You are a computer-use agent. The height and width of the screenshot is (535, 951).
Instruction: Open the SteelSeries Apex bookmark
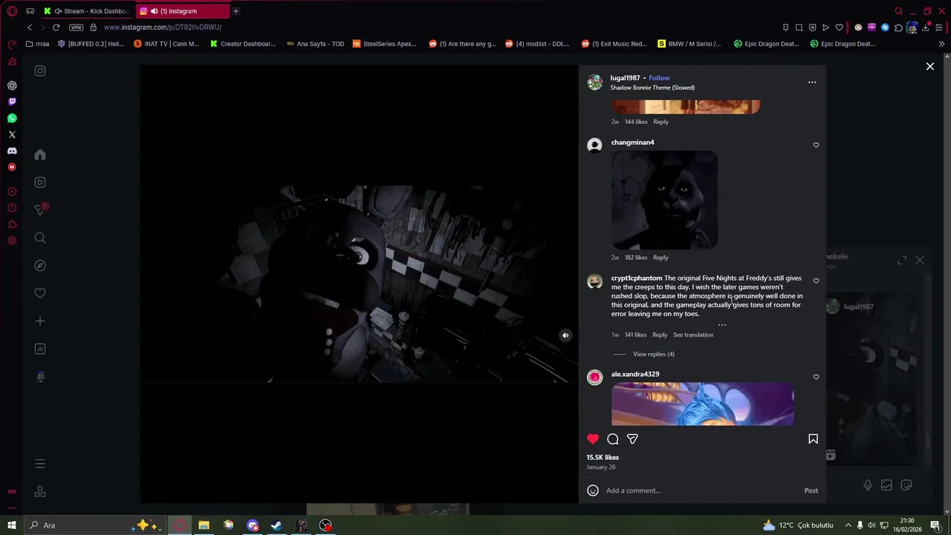tap(384, 44)
